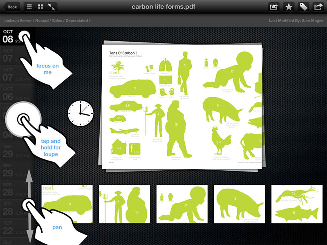327x245 pixels.
Task: Open the crawling baby page thumbnail
Action: coord(182,204)
